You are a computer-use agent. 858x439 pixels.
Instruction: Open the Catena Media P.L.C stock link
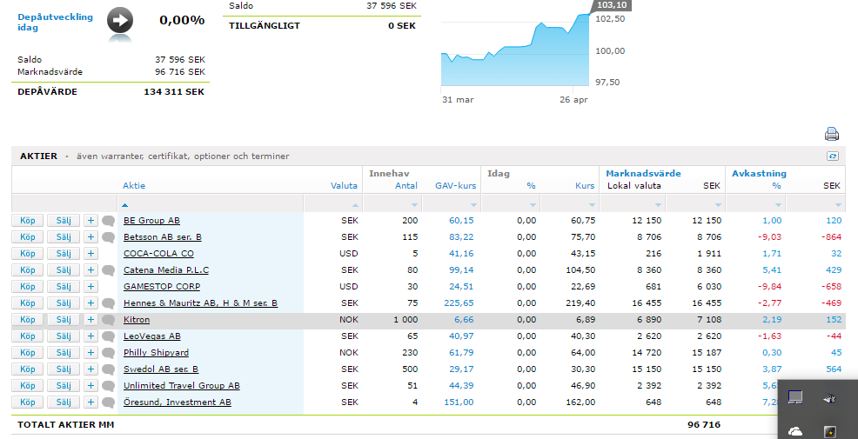point(166,270)
